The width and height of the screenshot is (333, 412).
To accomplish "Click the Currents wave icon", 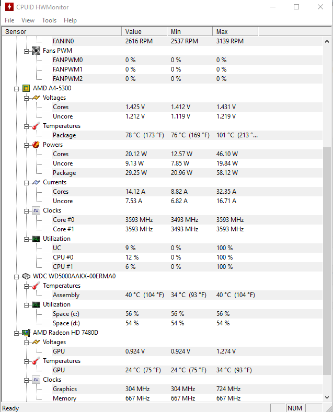I will (x=36, y=182).
